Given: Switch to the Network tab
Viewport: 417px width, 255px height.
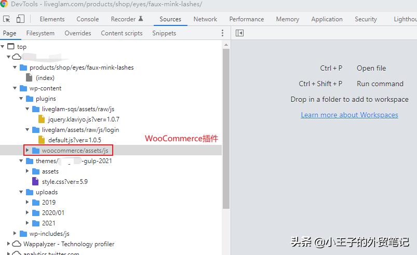Looking at the screenshot, I should pyautogui.click(x=205, y=19).
